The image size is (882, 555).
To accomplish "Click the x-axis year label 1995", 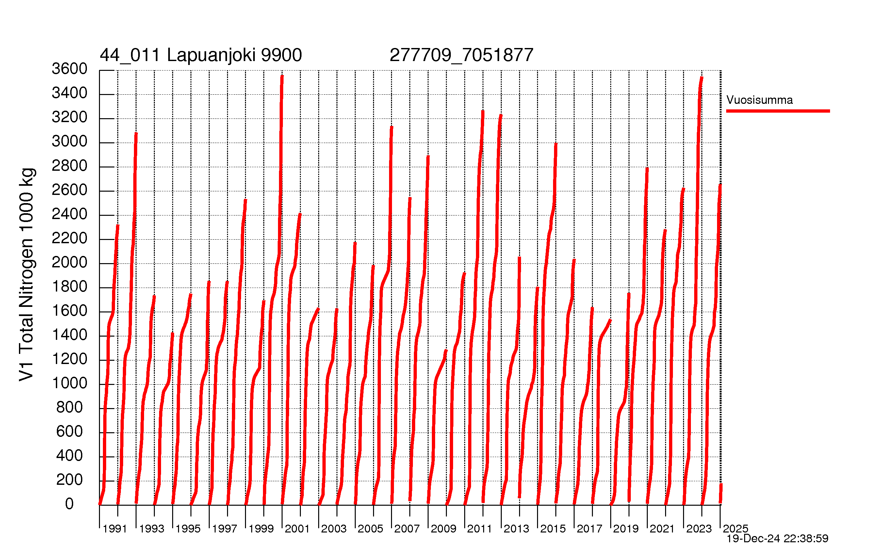I will (188, 529).
